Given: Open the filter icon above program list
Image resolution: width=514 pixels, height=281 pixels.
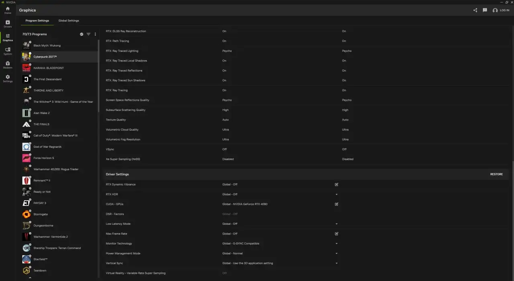Looking at the screenshot, I should coord(88,34).
